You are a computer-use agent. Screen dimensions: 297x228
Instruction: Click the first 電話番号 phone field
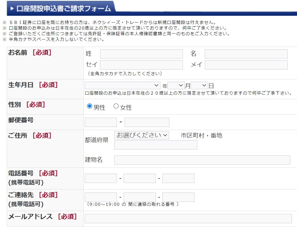100,178
